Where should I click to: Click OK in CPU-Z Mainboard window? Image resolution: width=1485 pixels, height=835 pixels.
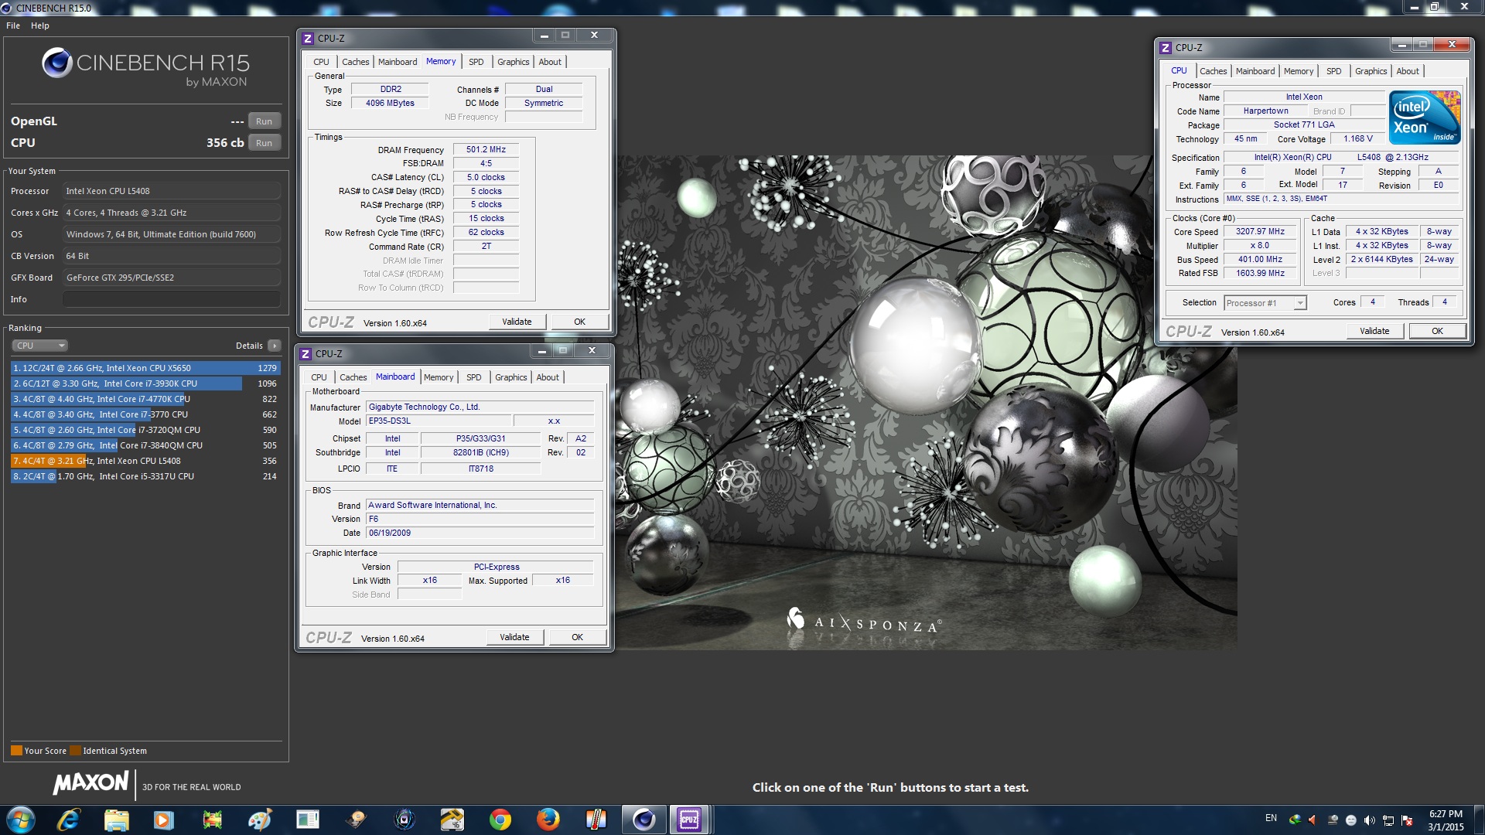click(577, 637)
